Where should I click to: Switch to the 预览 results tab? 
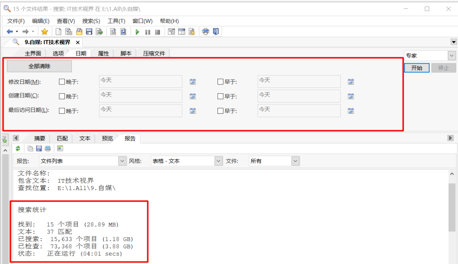pos(107,138)
